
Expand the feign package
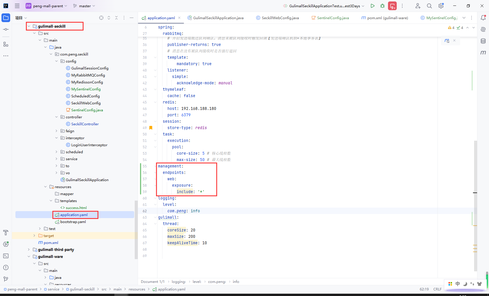point(56,131)
